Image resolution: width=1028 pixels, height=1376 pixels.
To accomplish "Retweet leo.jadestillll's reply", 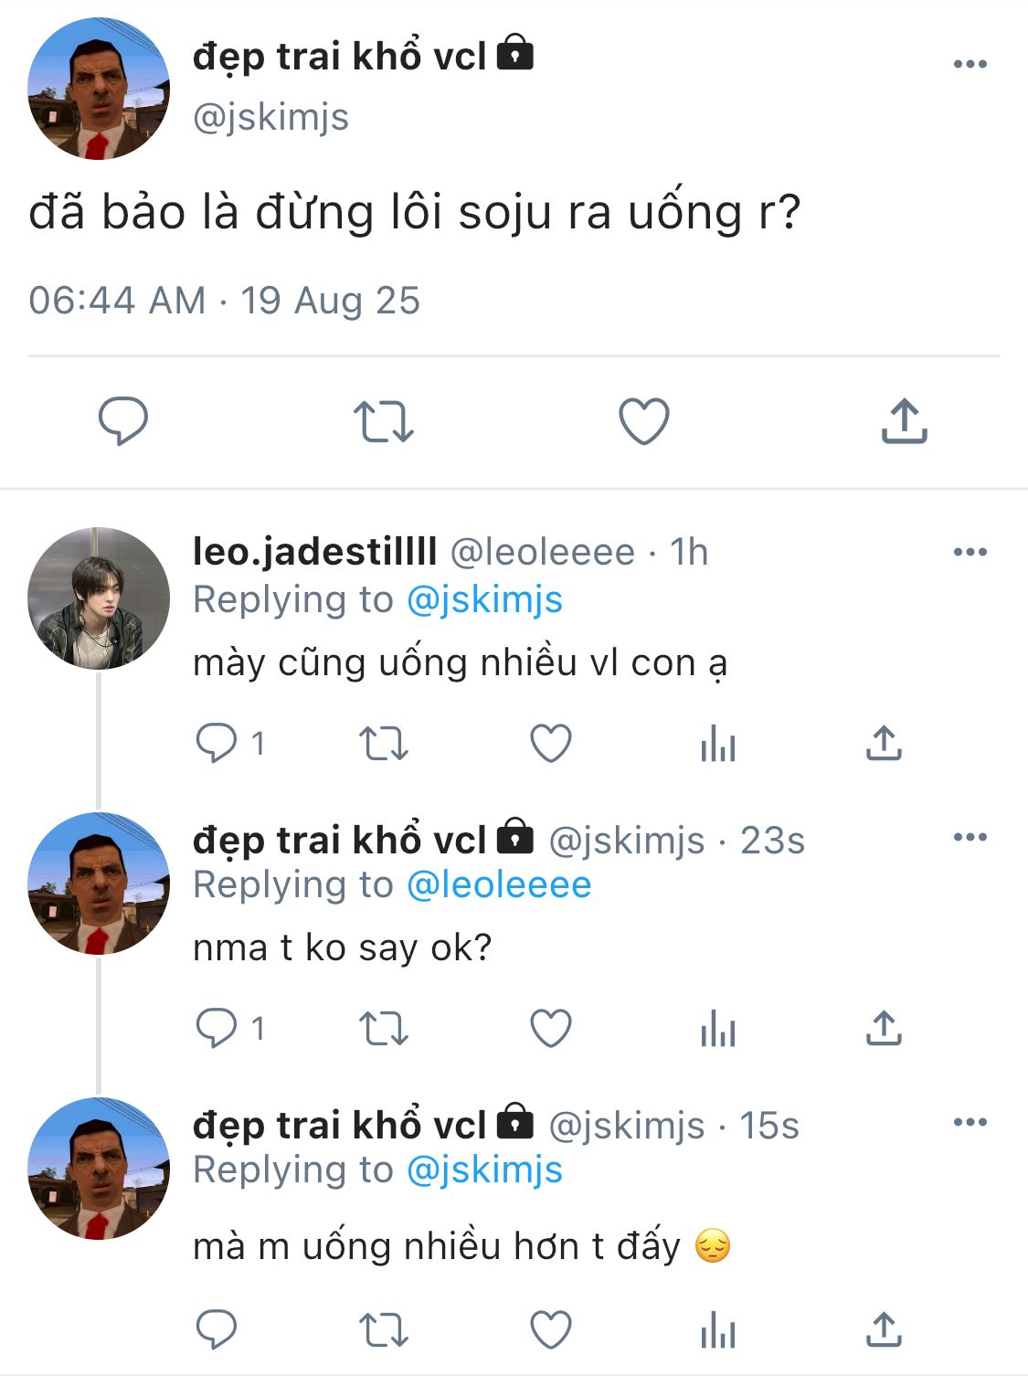I will 384,743.
